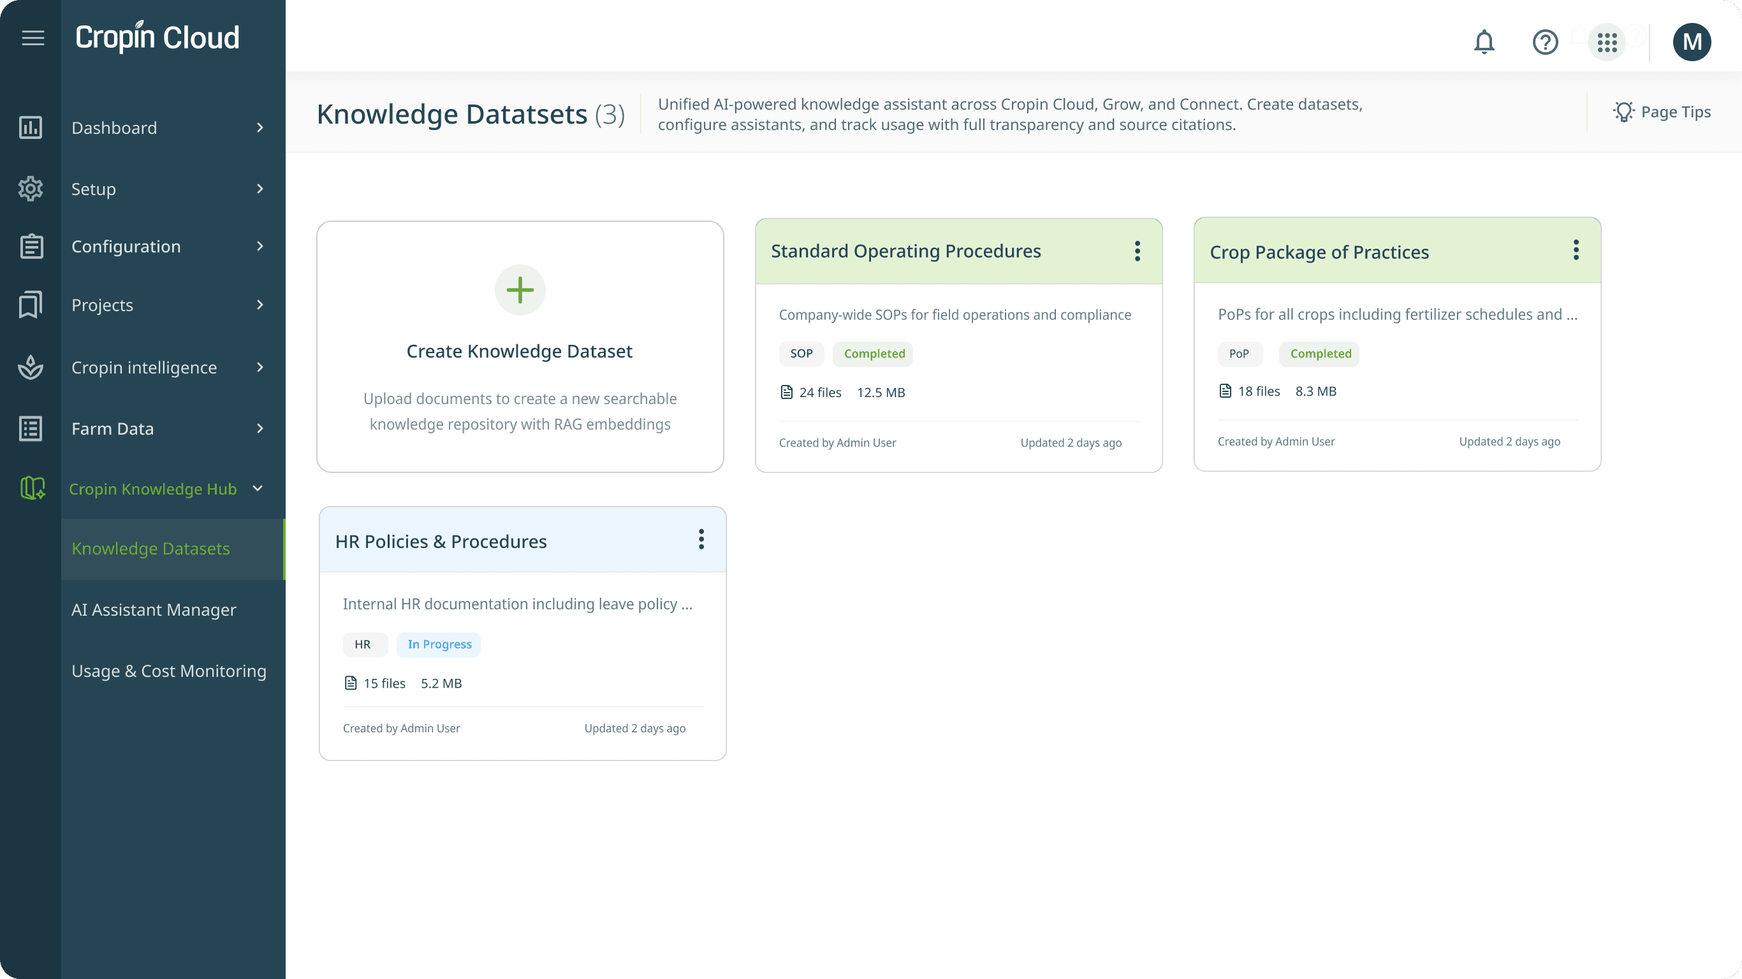Click the In Progress status badge

pos(439,644)
